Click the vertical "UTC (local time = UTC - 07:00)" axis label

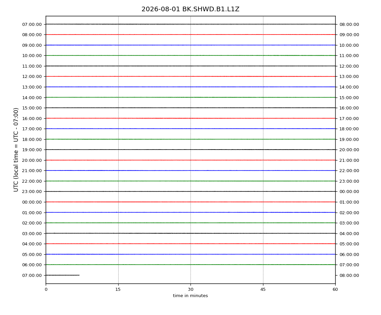click(x=16, y=150)
